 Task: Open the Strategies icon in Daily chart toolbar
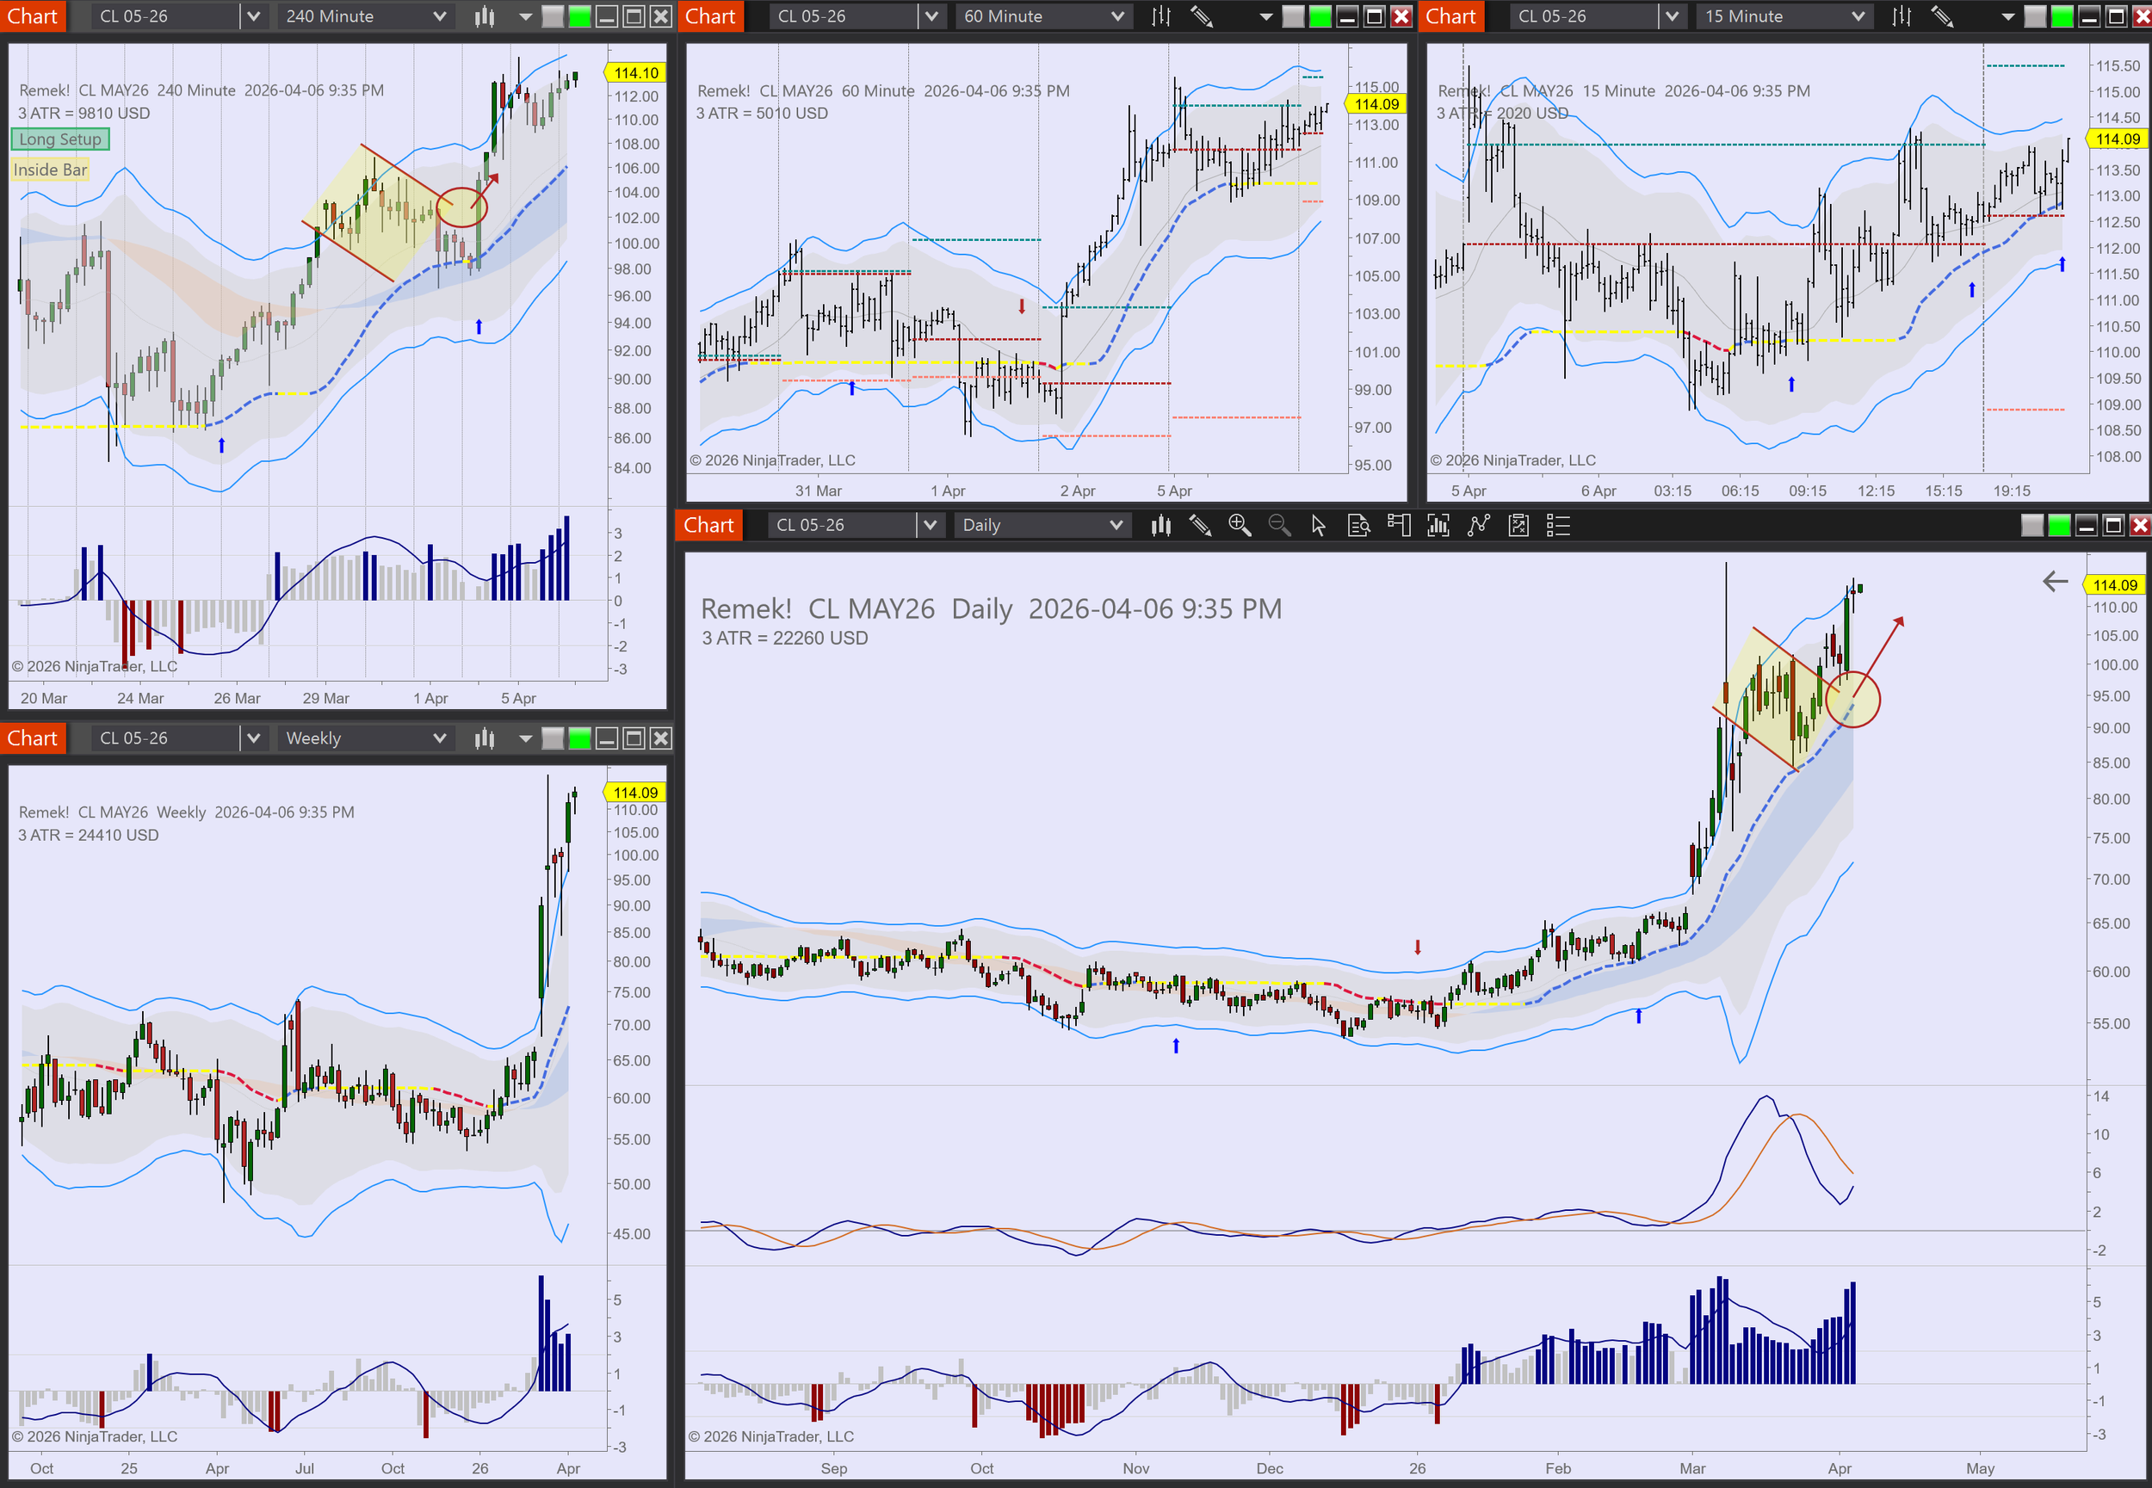point(1519,525)
